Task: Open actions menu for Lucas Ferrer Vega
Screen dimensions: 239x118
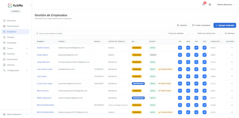Action: click(x=232, y=84)
